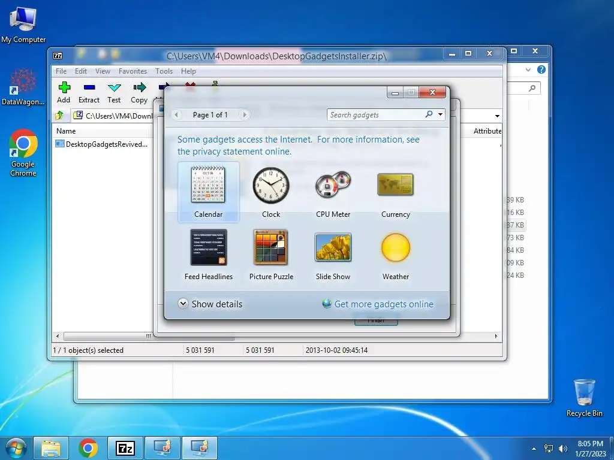Select the Feed Headlines gadget
The width and height of the screenshot is (614, 460).
[208, 254]
